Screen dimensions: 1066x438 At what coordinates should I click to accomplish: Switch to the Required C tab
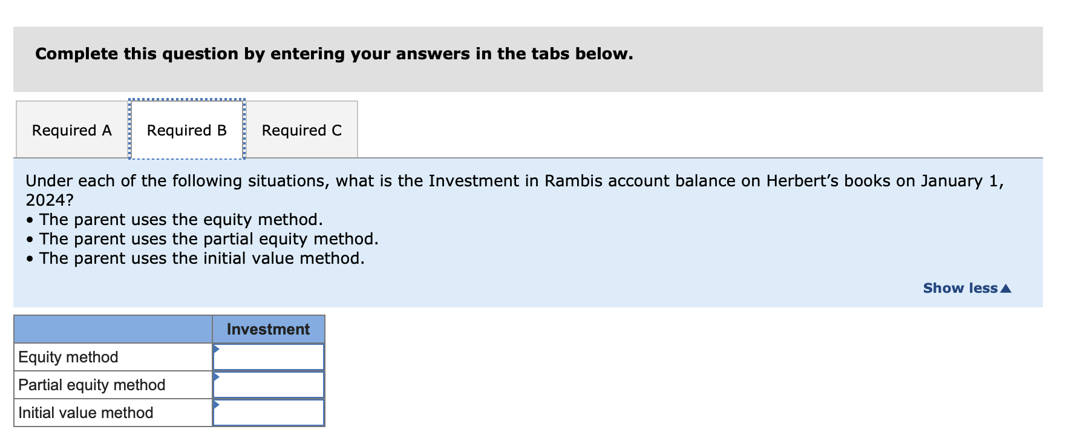302,129
